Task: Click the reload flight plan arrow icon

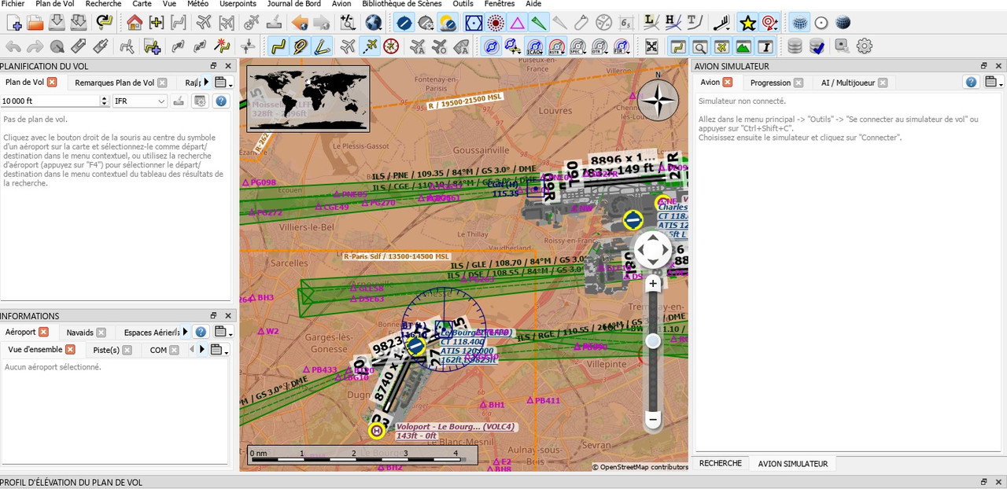Action: pos(104,23)
